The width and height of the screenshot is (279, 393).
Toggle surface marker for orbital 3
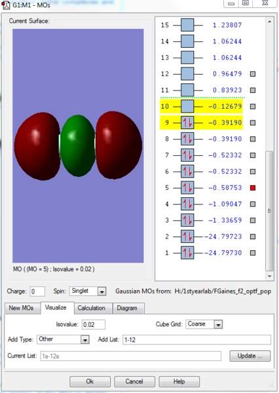pos(253,221)
